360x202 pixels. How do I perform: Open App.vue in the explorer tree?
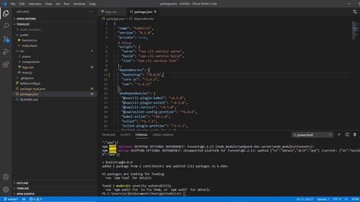[55, 67]
